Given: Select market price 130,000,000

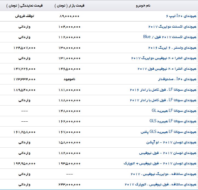Looking at the screenshot, I should pyautogui.click(x=70, y=48).
